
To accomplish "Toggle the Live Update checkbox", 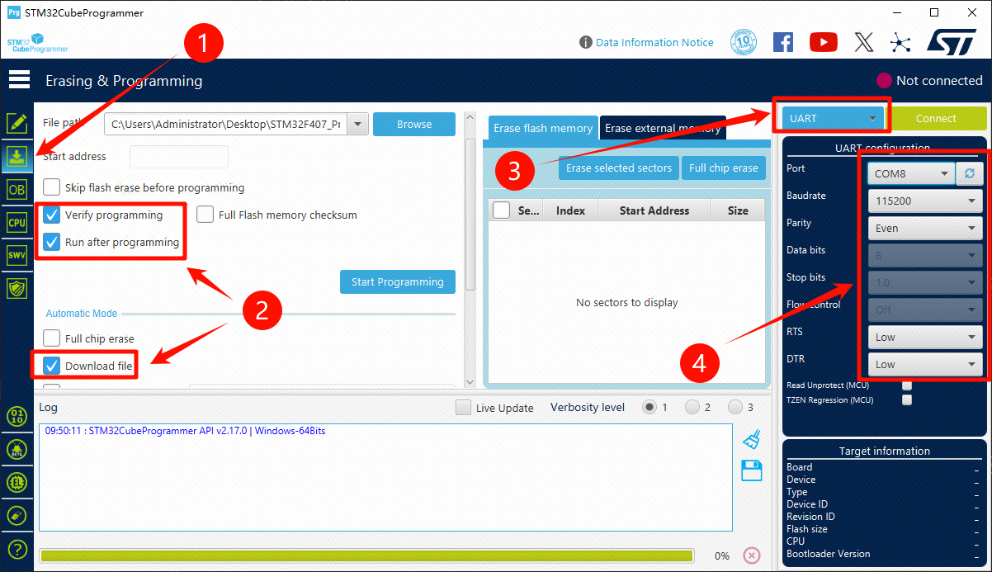I will [464, 408].
